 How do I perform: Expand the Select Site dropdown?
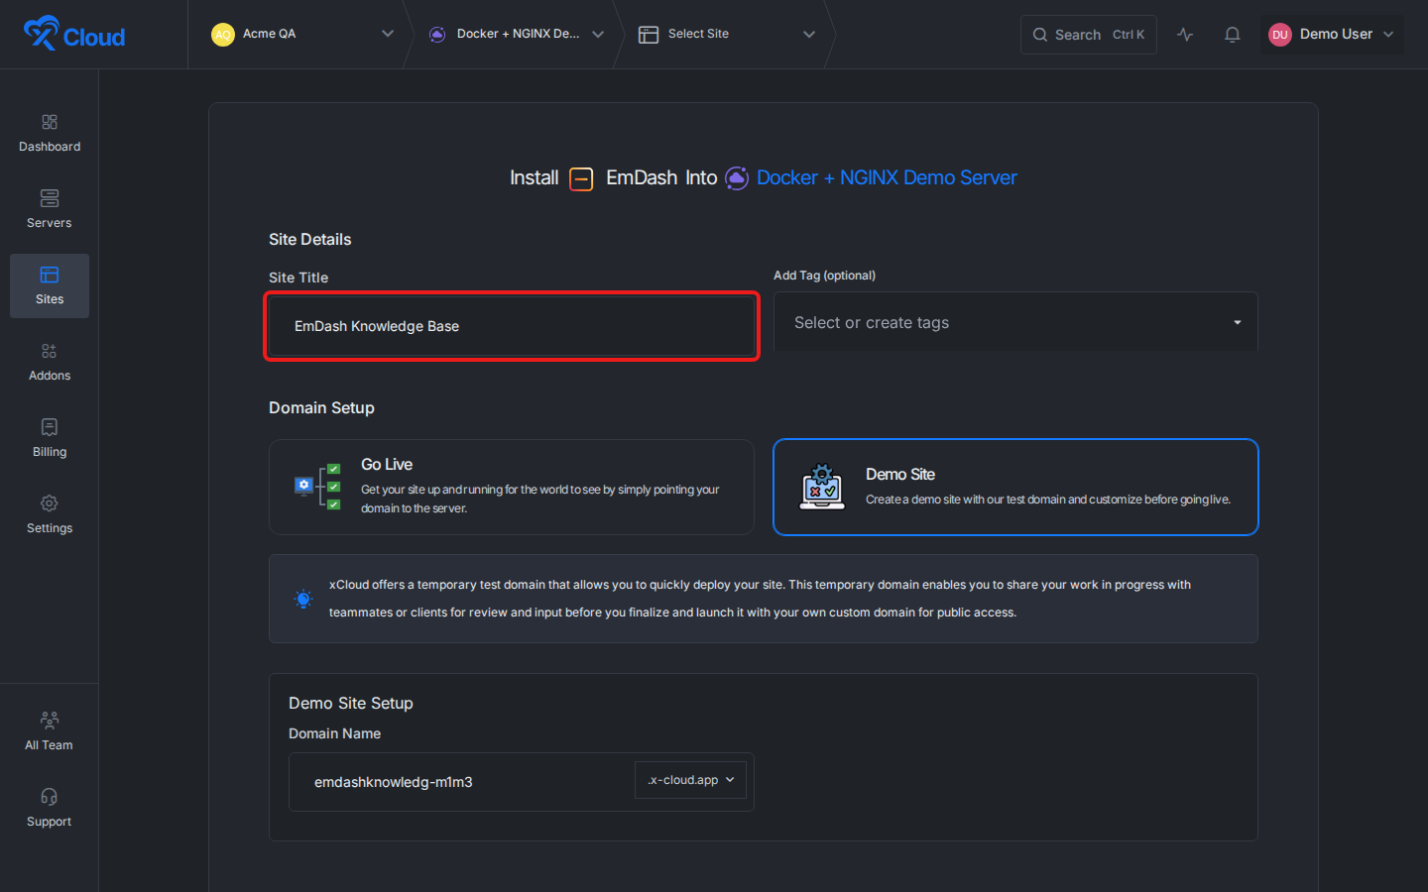point(809,34)
